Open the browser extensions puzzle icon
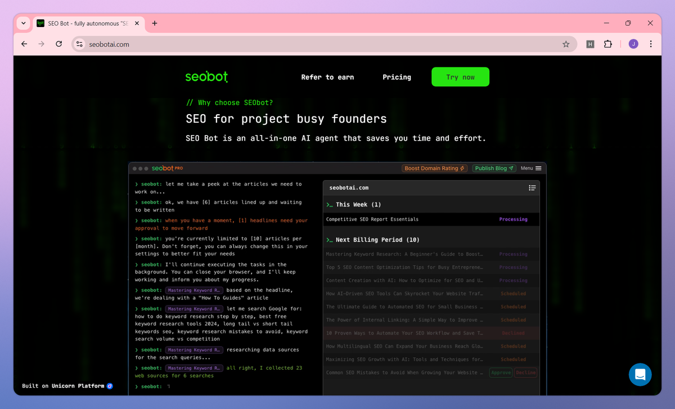This screenshot has height=409, width=675. (x=608, y=44)
